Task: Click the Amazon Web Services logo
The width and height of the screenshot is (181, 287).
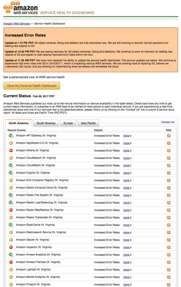Action: [21, 8]
